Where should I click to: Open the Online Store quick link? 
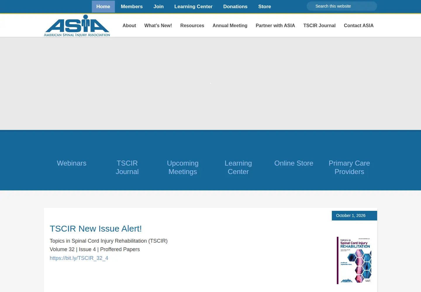click(x=294, y=163)
